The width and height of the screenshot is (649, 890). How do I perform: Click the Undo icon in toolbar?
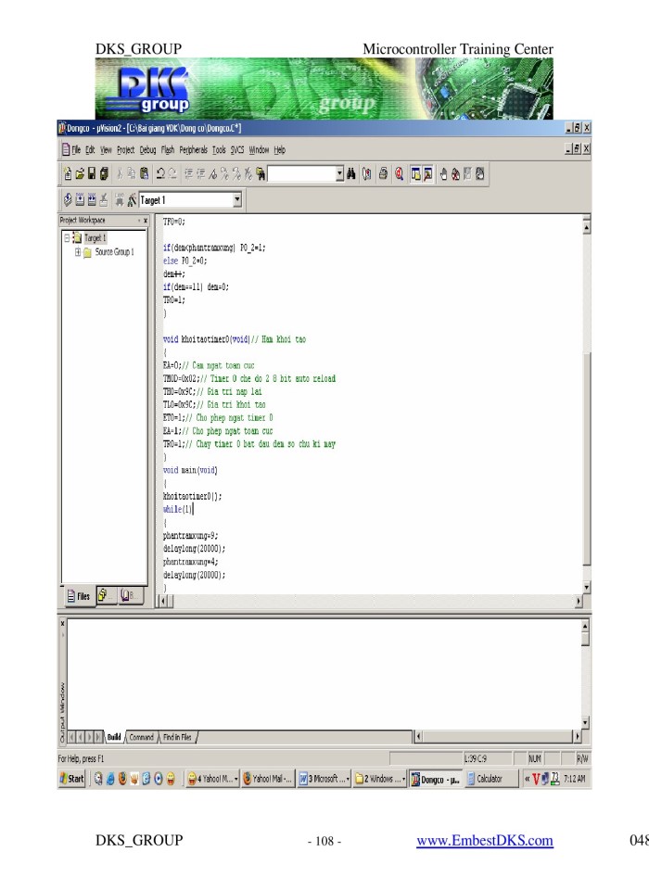[159, 173]
